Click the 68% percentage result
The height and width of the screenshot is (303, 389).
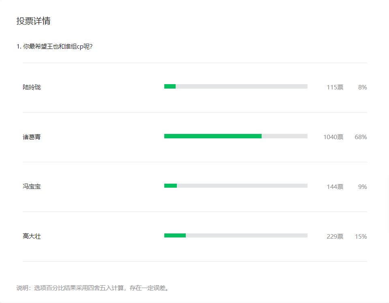(x=361, y=137)
